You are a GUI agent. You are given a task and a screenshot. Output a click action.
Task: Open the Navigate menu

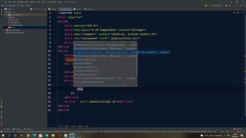[x=20, y=2]
